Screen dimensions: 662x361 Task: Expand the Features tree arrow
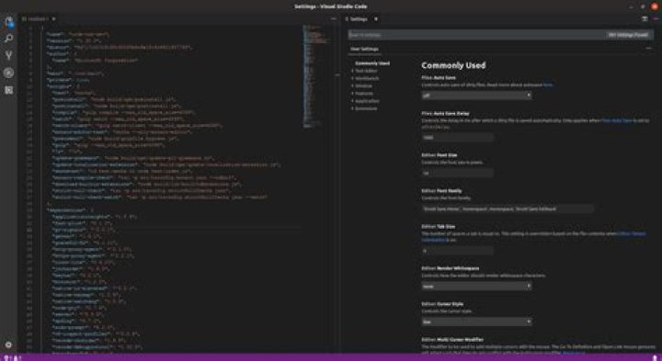[x=352, y=94]
